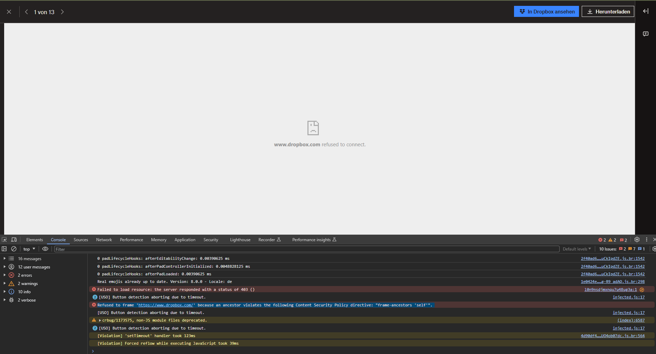656x354 pixels.
Task: Expand the 2 warnings group
Action: click(x=4, y=283)
